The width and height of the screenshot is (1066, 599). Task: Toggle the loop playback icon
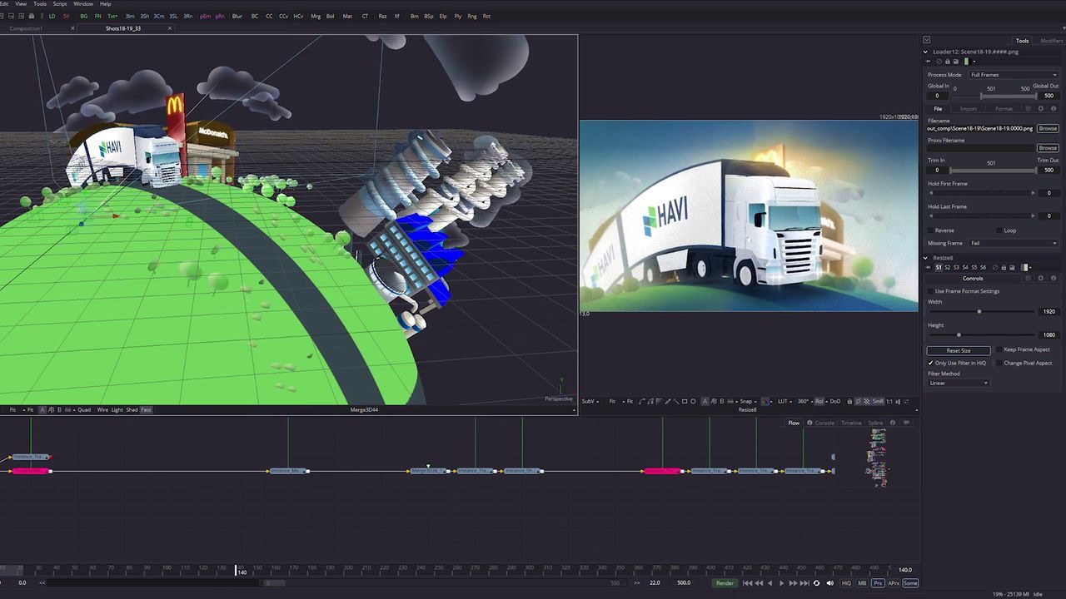coord(816,583)
